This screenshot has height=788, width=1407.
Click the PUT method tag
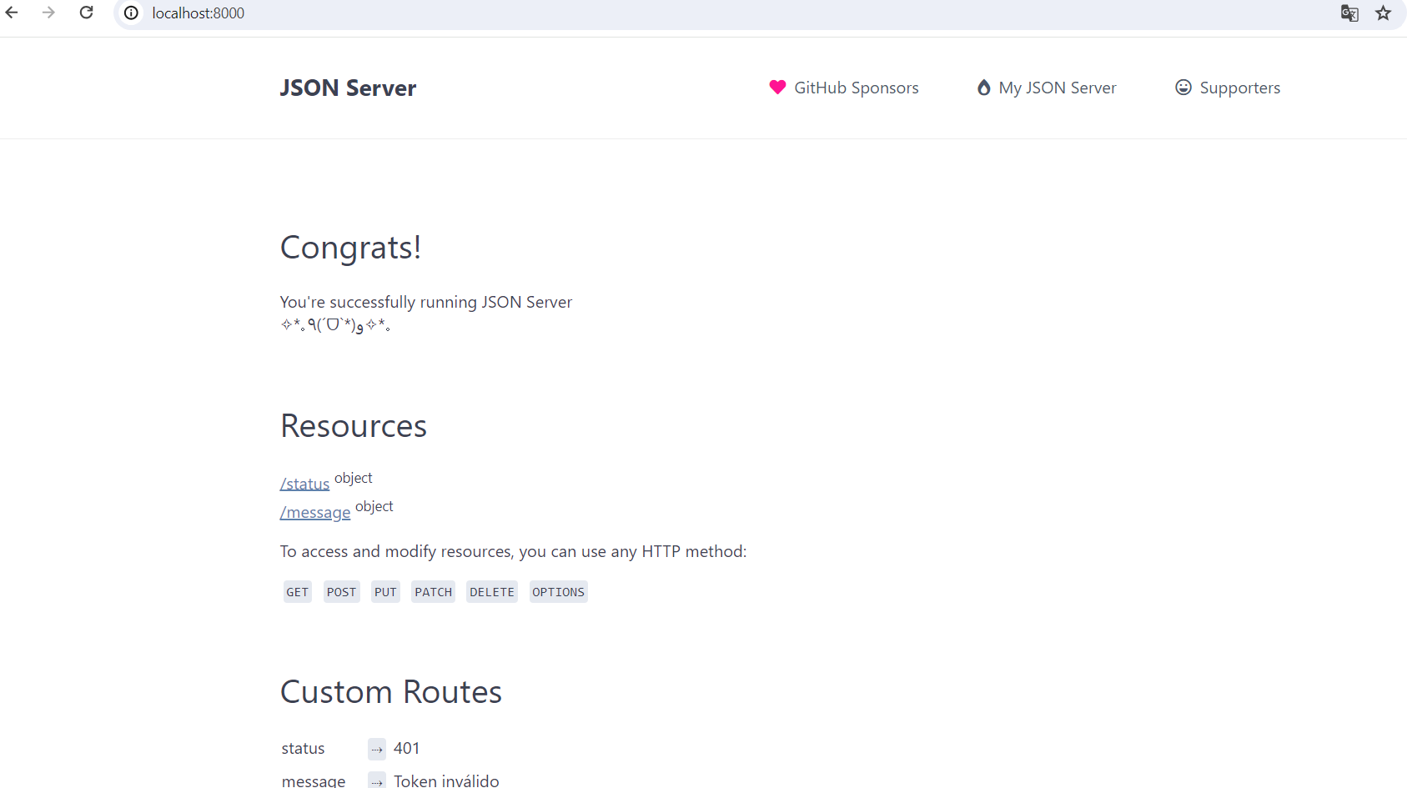[385, 592]
